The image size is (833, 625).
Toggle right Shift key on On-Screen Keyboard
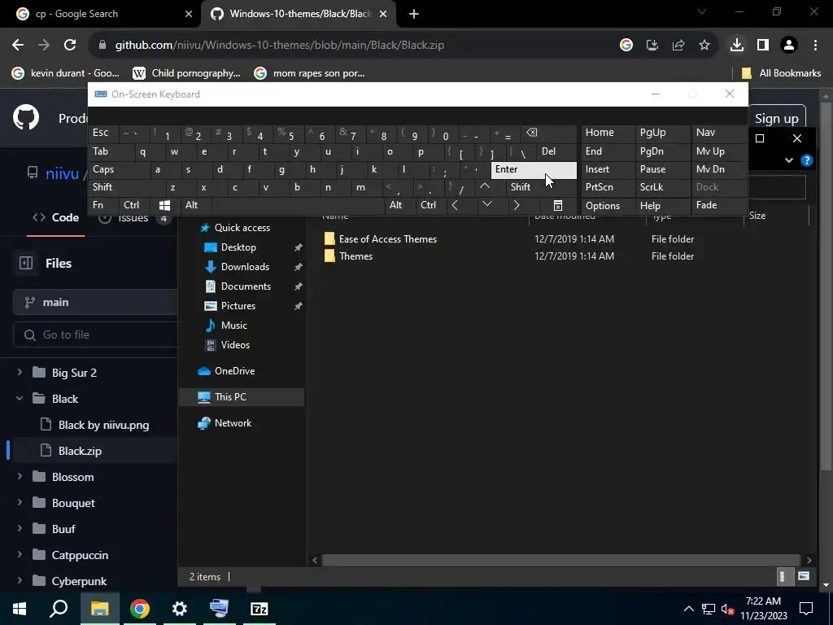[x=541, y=187]
